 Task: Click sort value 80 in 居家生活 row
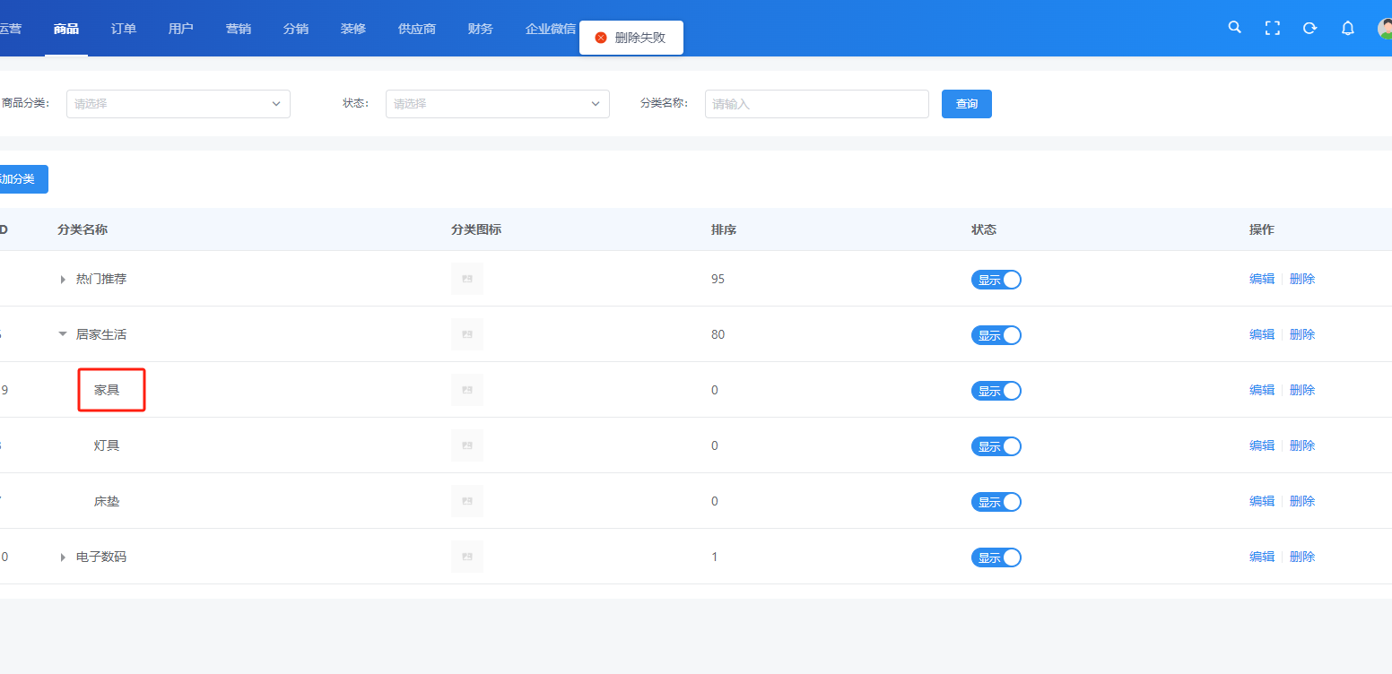coord(718,334)
